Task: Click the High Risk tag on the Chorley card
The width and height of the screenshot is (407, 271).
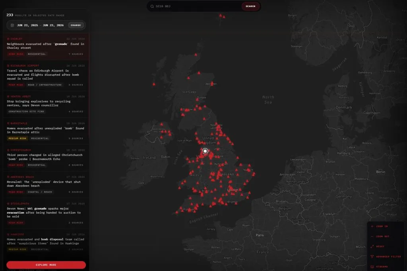Action: pyautogui.click(x=16, y=54)
